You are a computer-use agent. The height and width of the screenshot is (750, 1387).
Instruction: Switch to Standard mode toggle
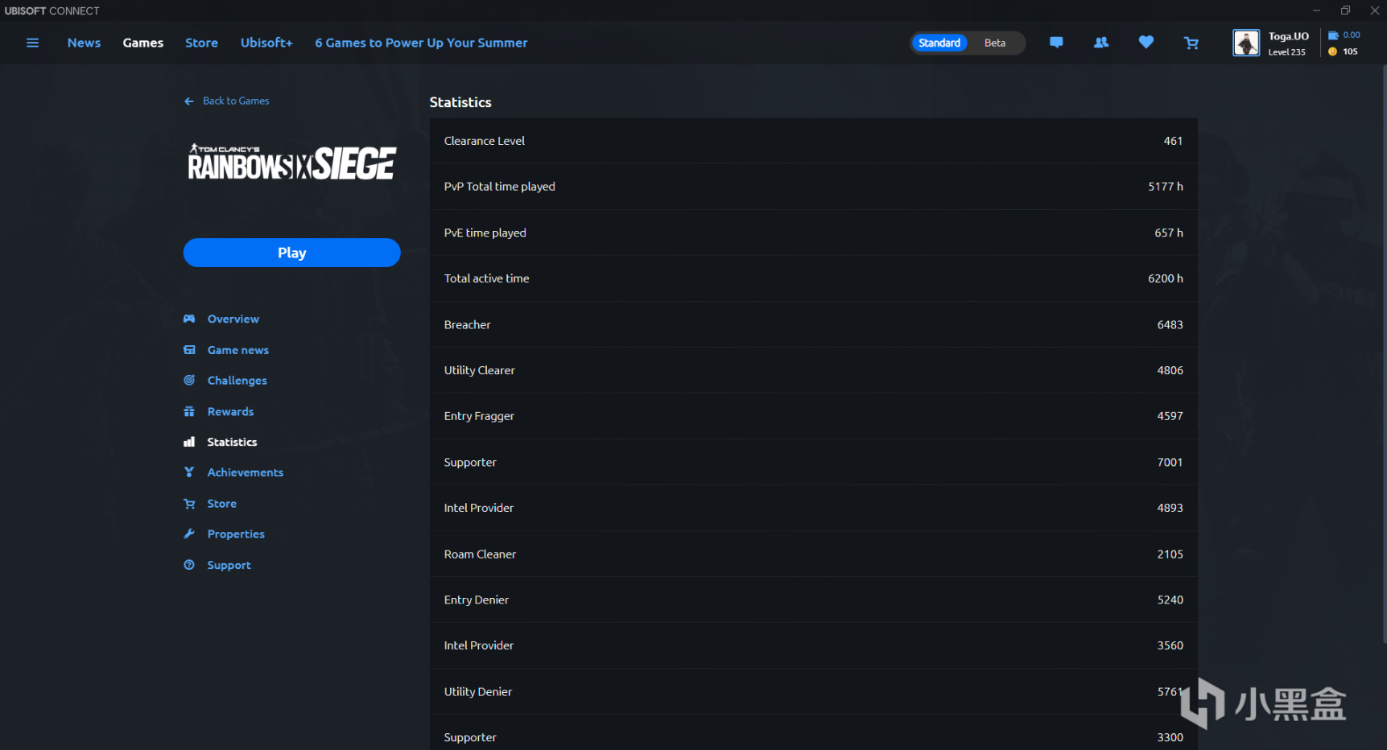coord(939,43)
